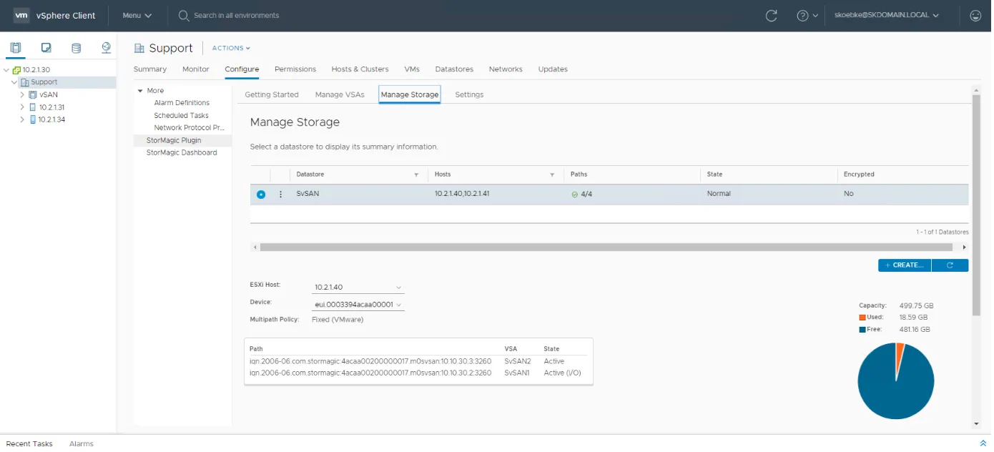Viewport: 994px width, 452px height.
Task: Collapse the Support datacenter tree node
Action: pos(14,82)
